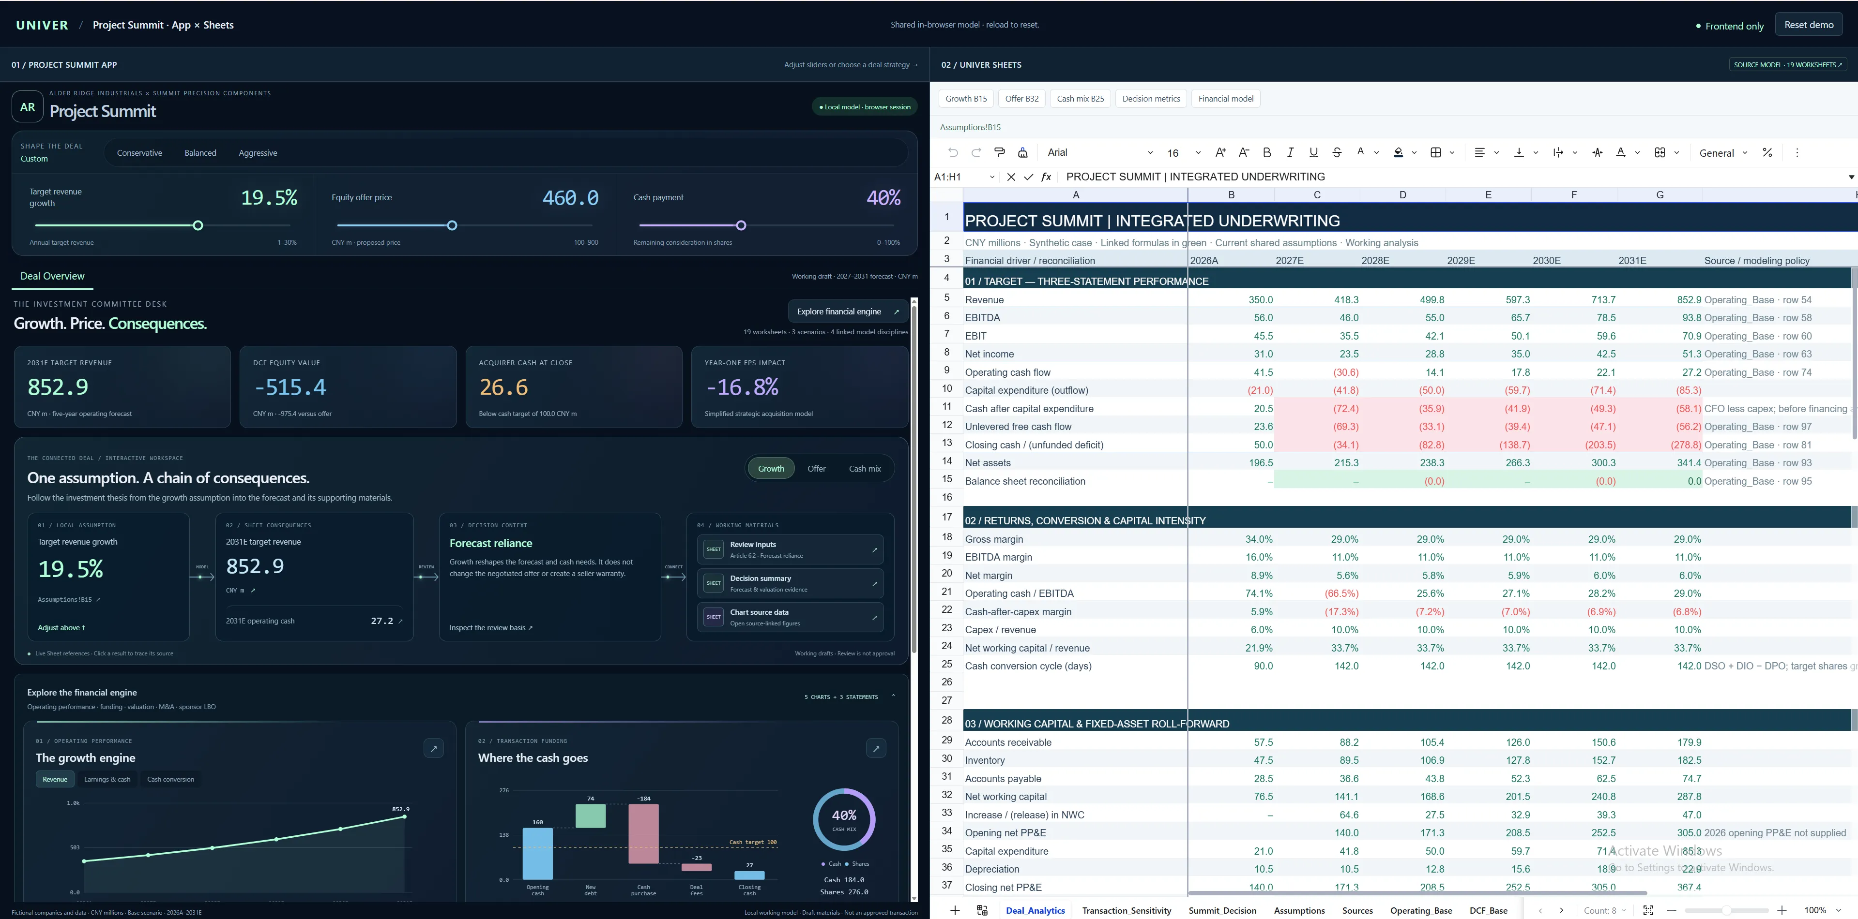The image size is (1858, 919).
Task: Switch to the Assumptions sheet tab
Action: 1299,910
